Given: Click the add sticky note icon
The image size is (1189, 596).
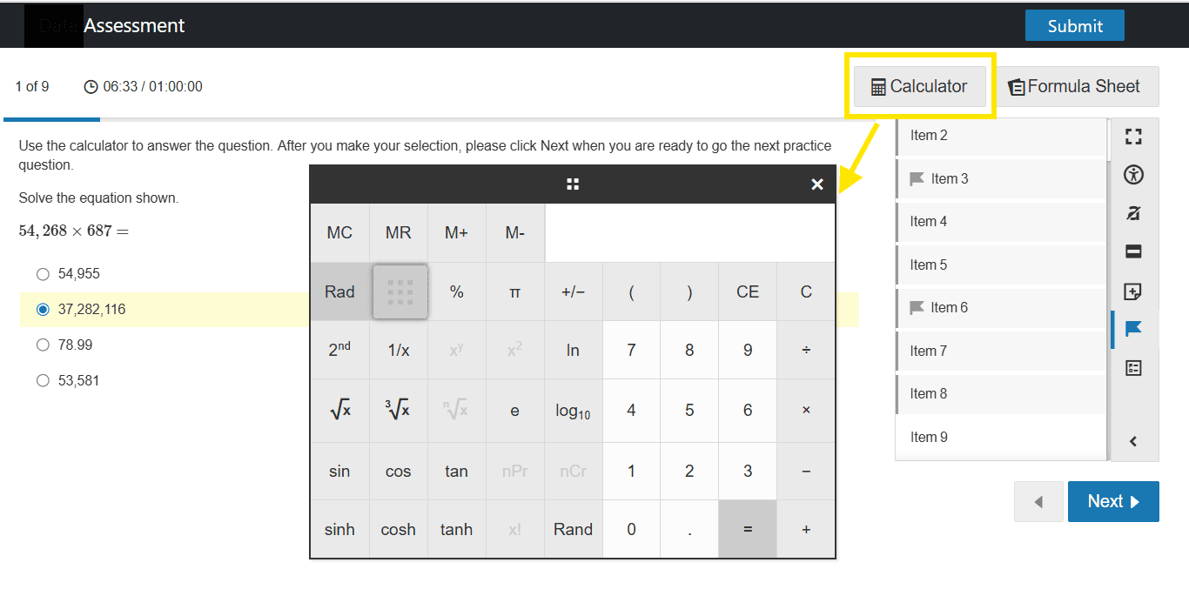Looking at the screenshot, I should (x=1133, y=291).
